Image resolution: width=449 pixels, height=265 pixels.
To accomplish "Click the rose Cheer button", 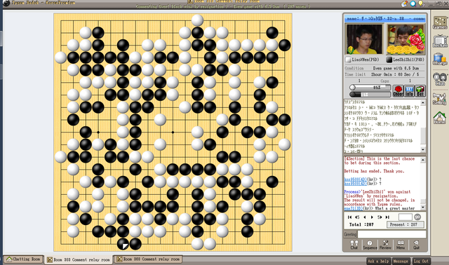I will [398, 91].
